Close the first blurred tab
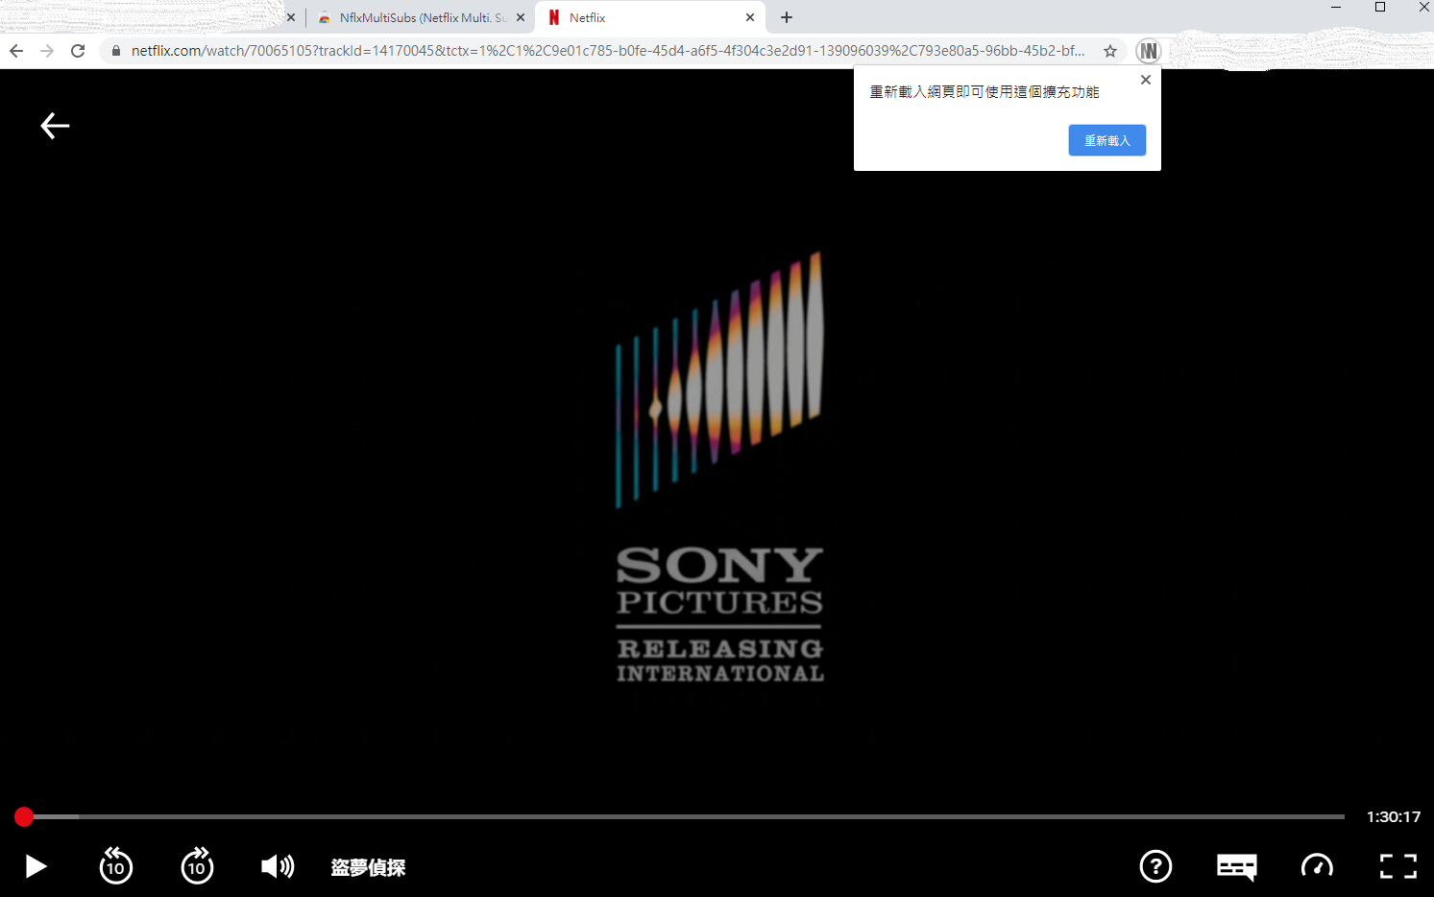The height and width of the screenshot is (897, 1434). point(291,17)
